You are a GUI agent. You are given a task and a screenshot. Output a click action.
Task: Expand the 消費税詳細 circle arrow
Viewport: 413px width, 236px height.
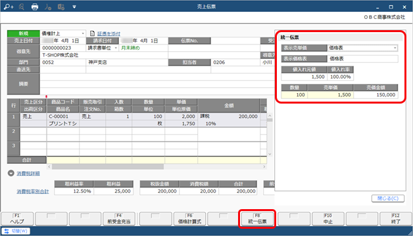pyautogui.click(x=11, y=173)
